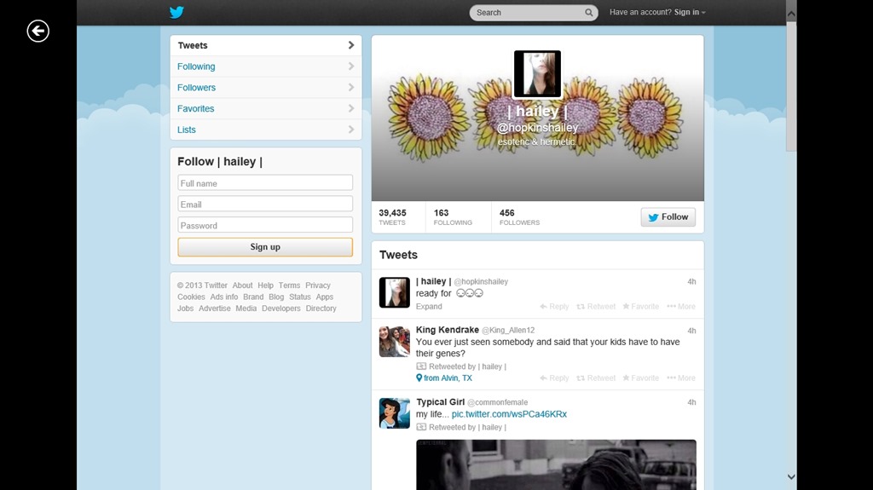Open the Apps footer link
Image resolution: width=873 pixels, height=490 pixels.
(x=325, y=297)
